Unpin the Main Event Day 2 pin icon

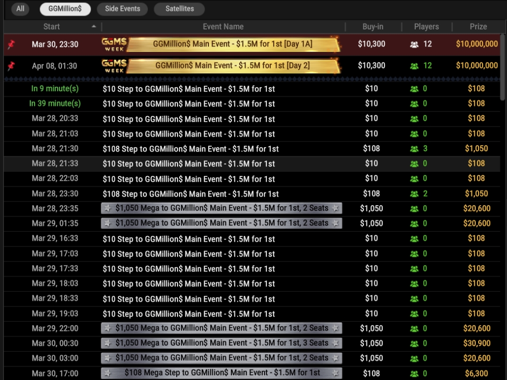(x=11, y=66)
